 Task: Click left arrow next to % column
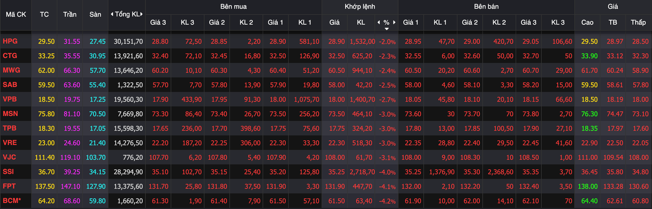379,22
